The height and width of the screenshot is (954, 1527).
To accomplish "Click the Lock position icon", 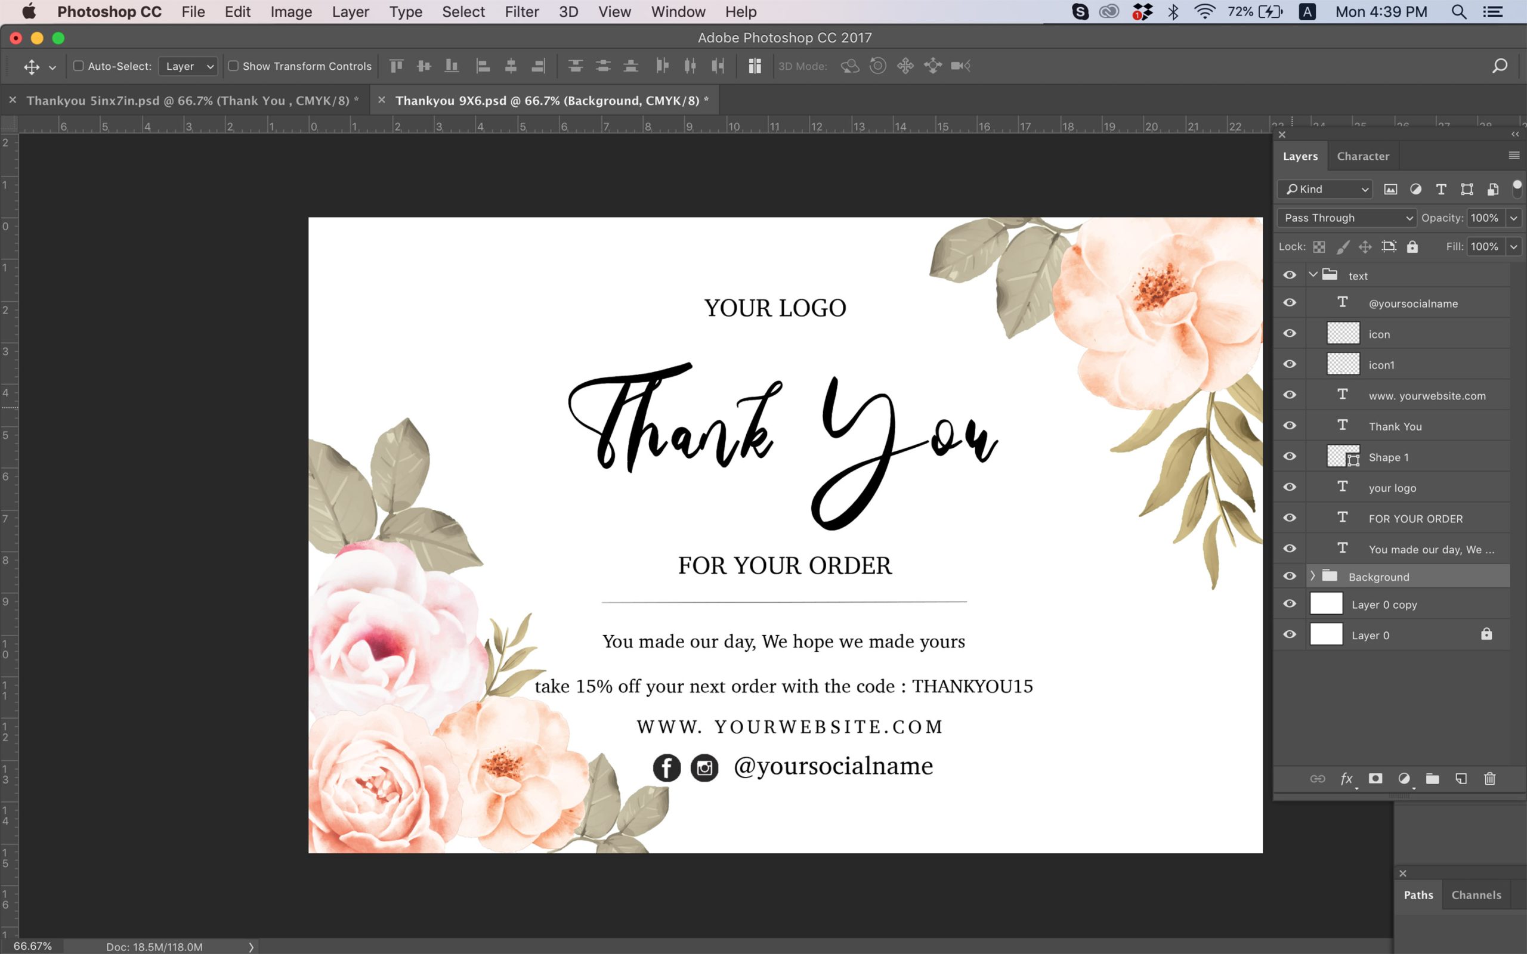I will 1365,247.
